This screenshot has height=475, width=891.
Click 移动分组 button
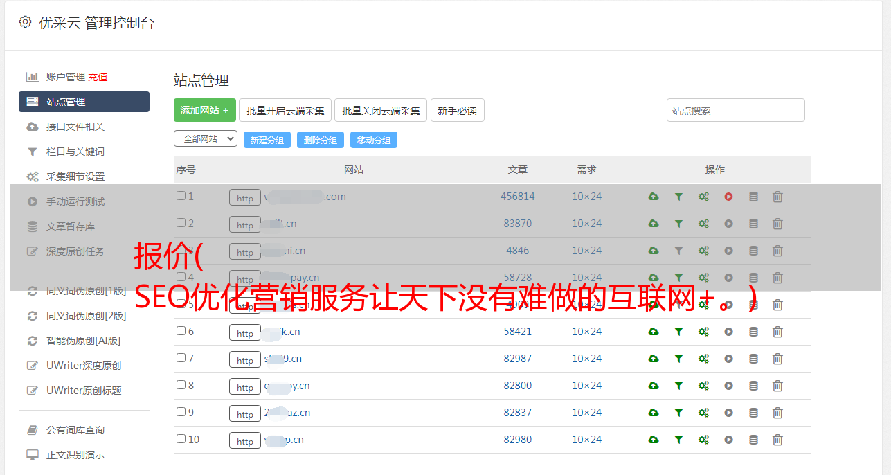coord(374,140)
